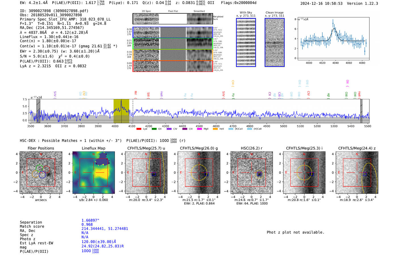398x271 pixels.
Task: Select the 'ID: 3090027898 (3090027898.pdf)' line
Action: [x=54, y=11]
